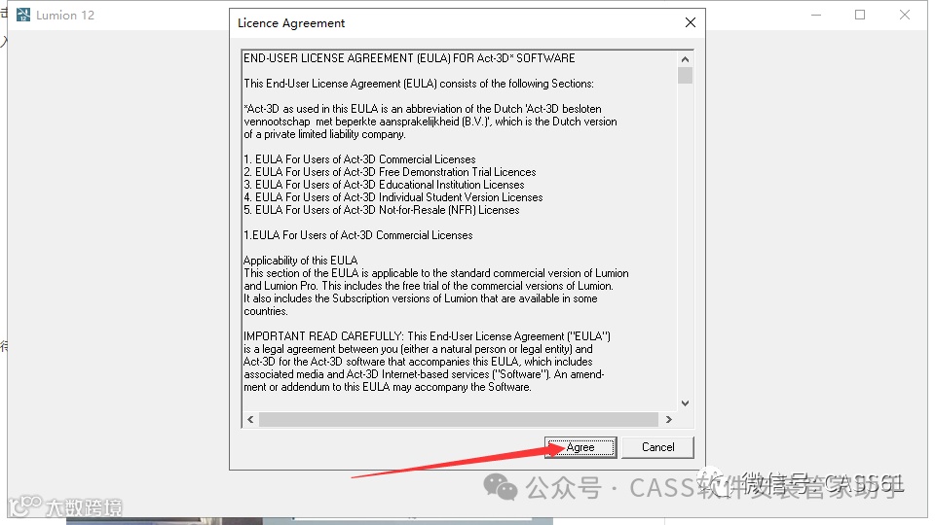Click the 'EULA For Users of Act-3D Commercial Licenses' list line
This screenshot has width=935, height=525.
coord(359,159)
